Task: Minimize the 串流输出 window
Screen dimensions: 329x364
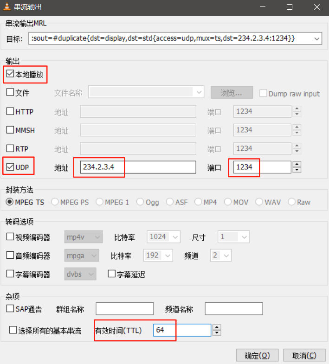Action: 263,7
